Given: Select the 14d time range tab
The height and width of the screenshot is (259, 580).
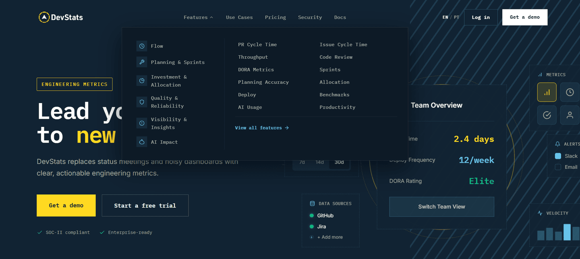Looking at the screenshot, I should click(x=320, y=162).
